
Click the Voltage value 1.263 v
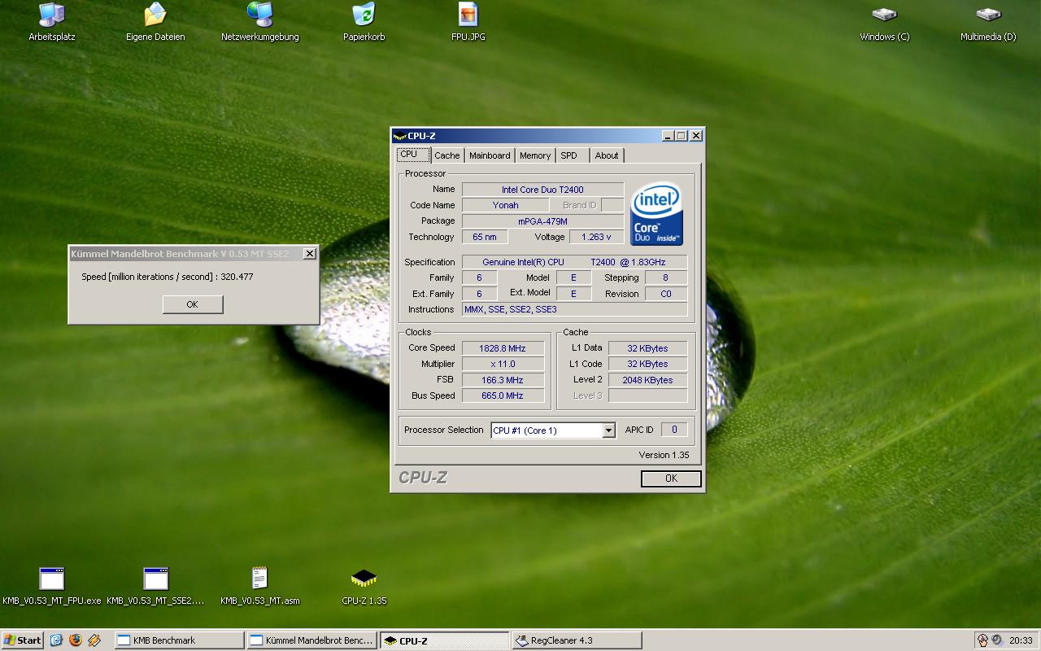(x=596, y=237)
